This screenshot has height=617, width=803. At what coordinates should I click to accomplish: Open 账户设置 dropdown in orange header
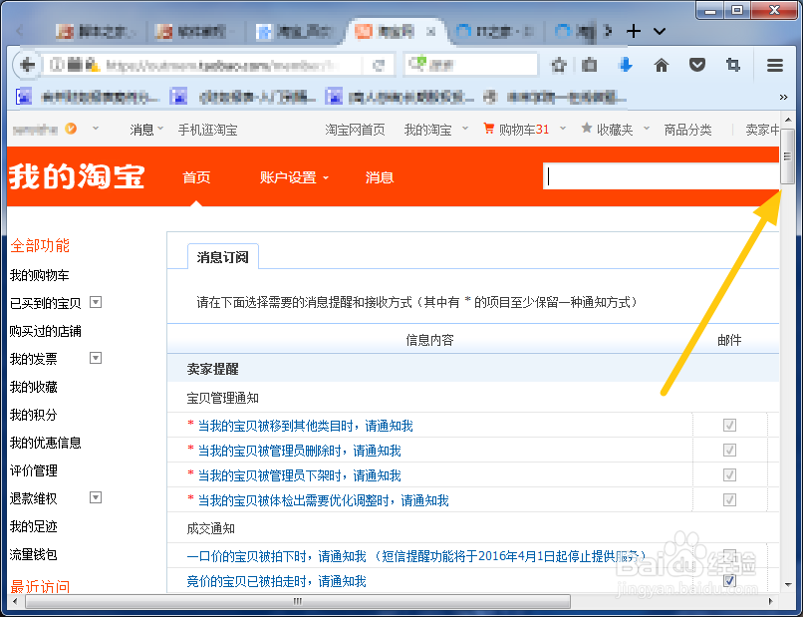click(x=294, y=177)
